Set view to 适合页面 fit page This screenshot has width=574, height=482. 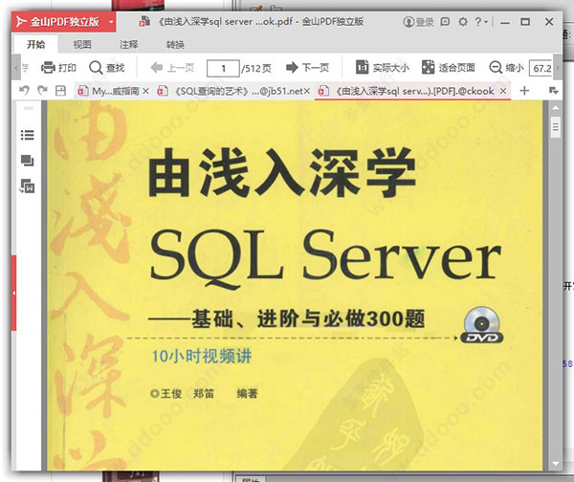click(448, 68)
